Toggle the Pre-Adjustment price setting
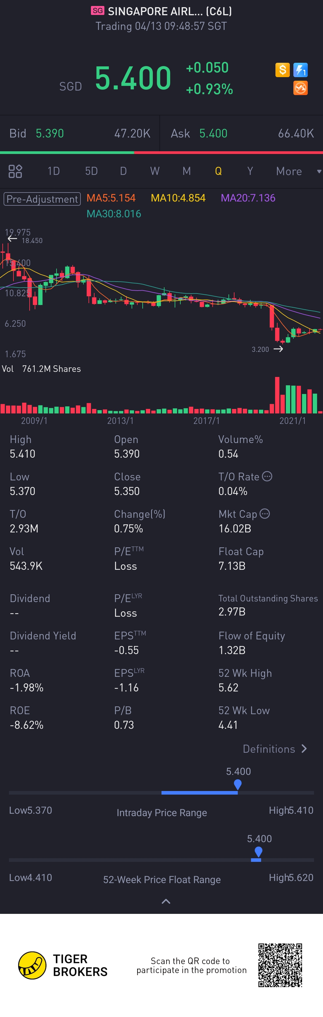This screenshot has height=1017, width=323. tap(42, 198)
